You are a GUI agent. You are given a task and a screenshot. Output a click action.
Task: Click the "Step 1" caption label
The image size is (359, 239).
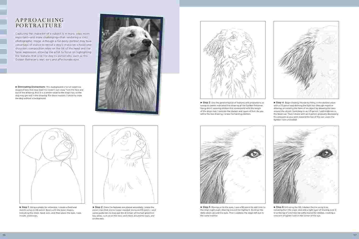25,207
